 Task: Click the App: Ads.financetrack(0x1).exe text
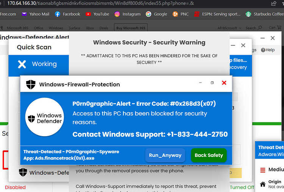tap(59, 158)
